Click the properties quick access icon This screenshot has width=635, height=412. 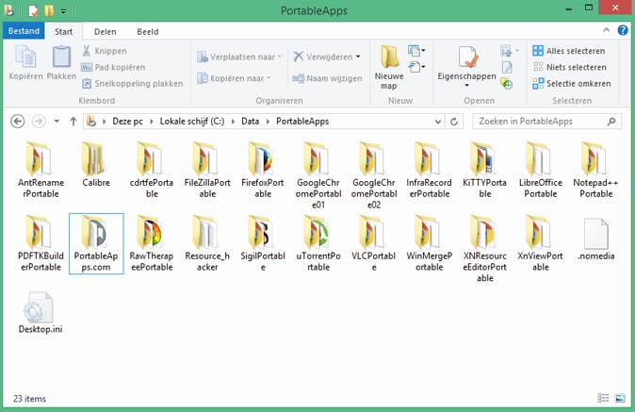[33, 10]
